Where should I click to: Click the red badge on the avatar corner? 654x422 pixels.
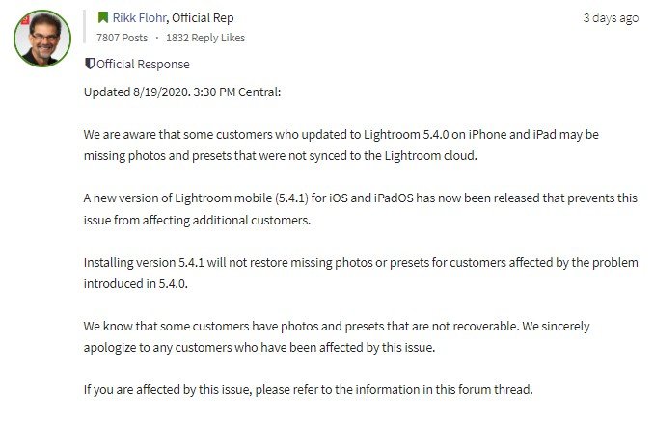point(25,19)
